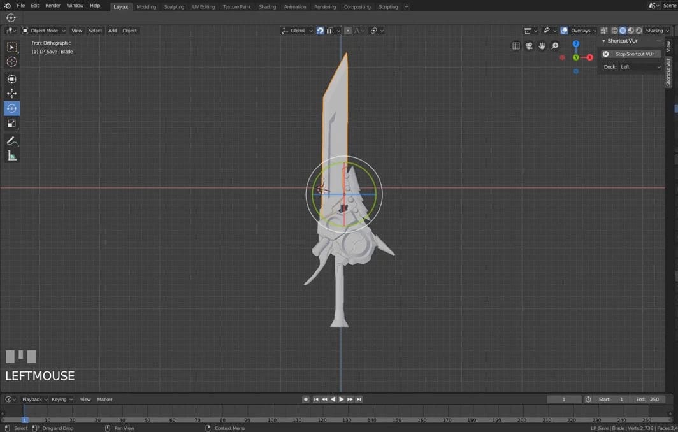This screenshot has width=678, height=432.
Task: Add a new workspace with plus button
Action: [407, 7]
